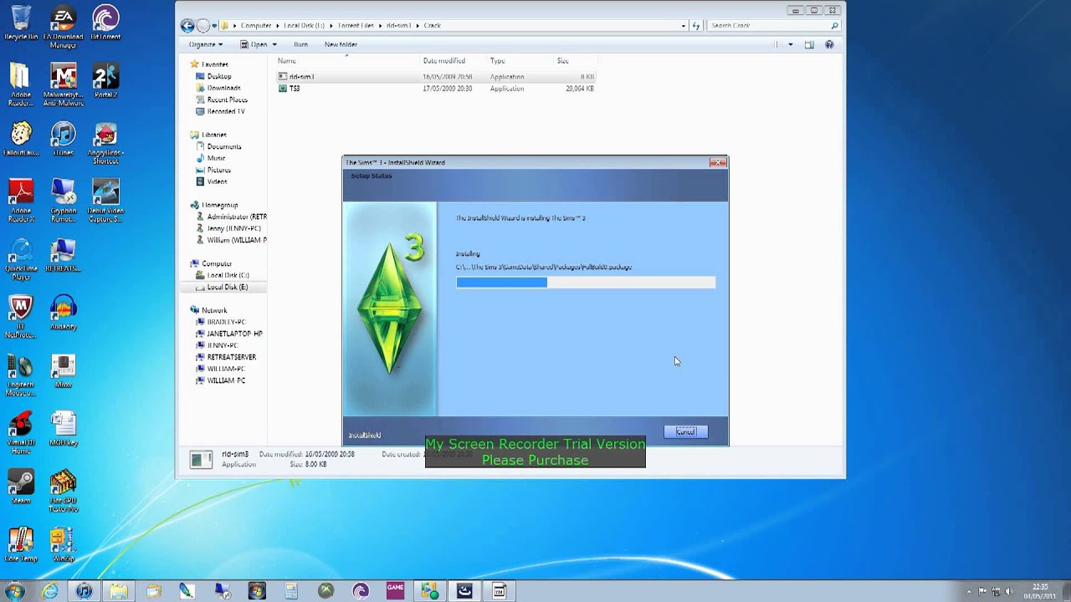
Task: Open Recorded TV in Favorites
Action: tap(226, 111)
